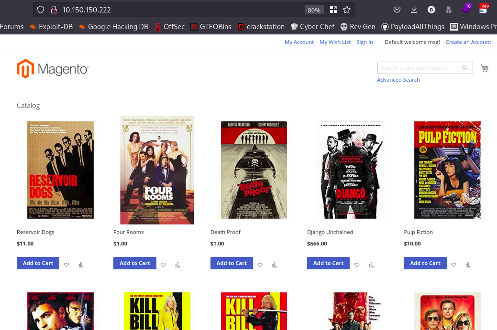Click the shield tracking protection icon

point(41,10)
